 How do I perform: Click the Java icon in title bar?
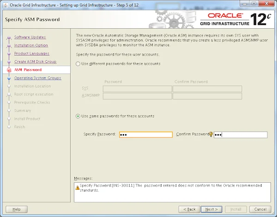(x=6, y=5)
